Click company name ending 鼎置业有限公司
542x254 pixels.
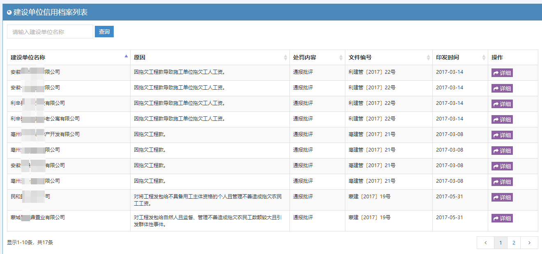tap(38, 218)
